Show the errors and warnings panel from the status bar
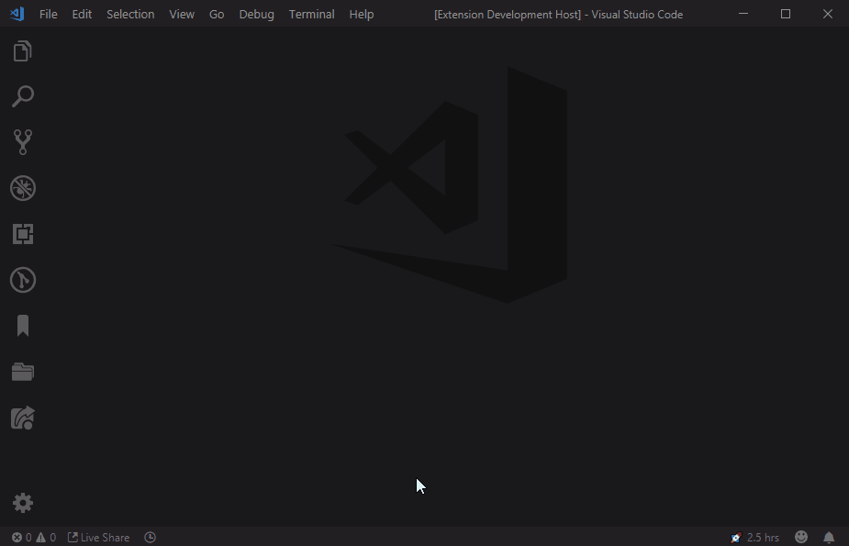This screenshot has height=546, width=849. click(34, 537)
